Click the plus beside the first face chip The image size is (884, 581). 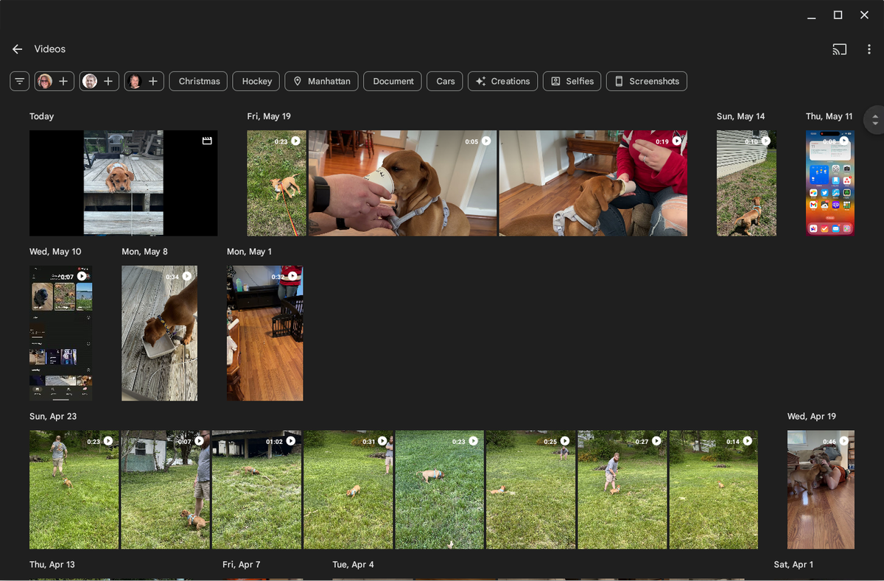[x=63, y=81]
